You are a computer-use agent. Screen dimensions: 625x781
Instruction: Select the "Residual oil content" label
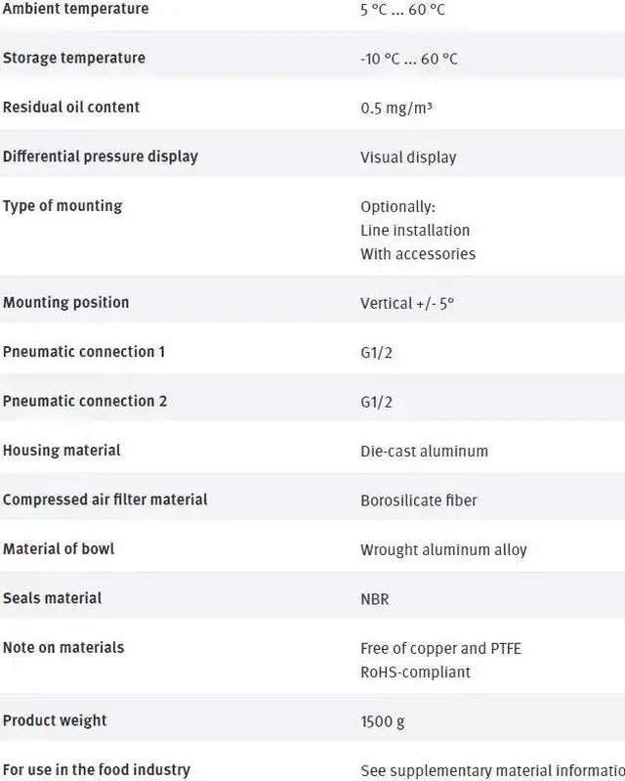[71, 107]
